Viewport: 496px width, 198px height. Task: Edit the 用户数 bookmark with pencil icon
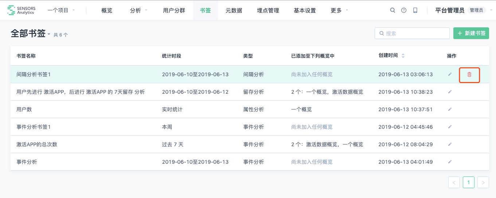click(x=450, y=109)
